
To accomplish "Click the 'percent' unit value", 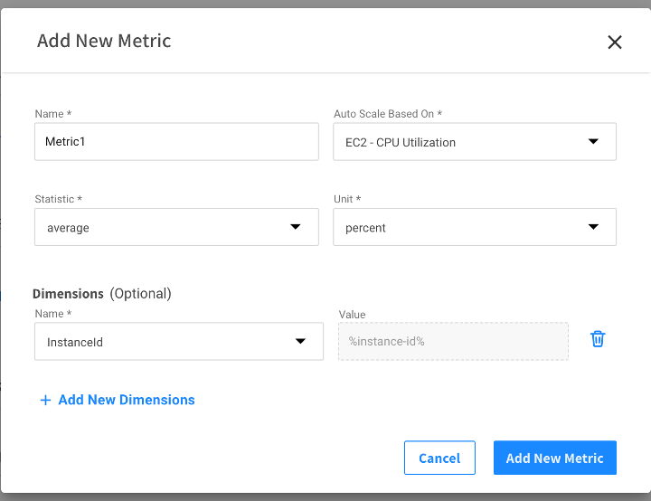I will [x=365, y=228].
